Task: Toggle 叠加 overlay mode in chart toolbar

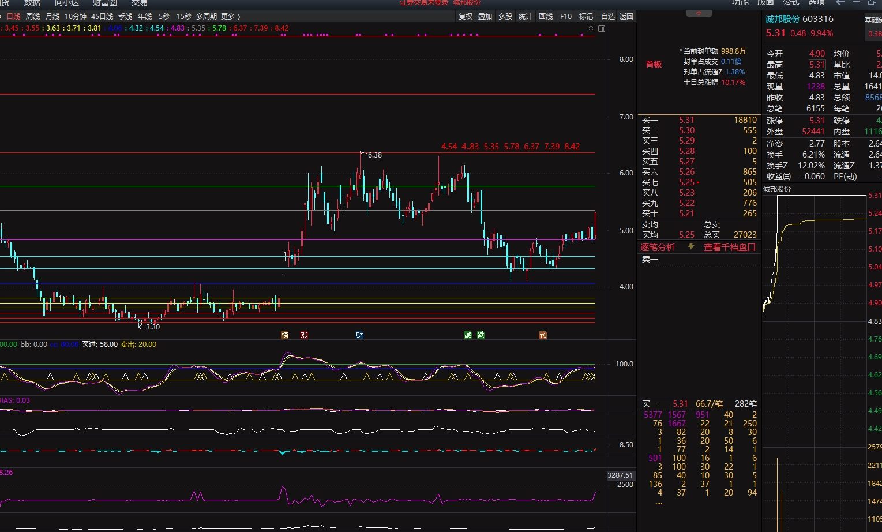Action: (x=485, y=17)
